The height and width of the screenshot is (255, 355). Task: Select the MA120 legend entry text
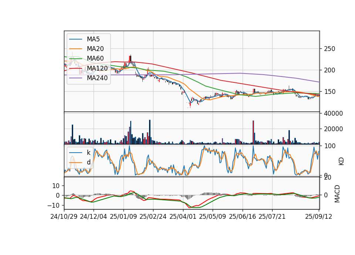click(x=97, y=68)
